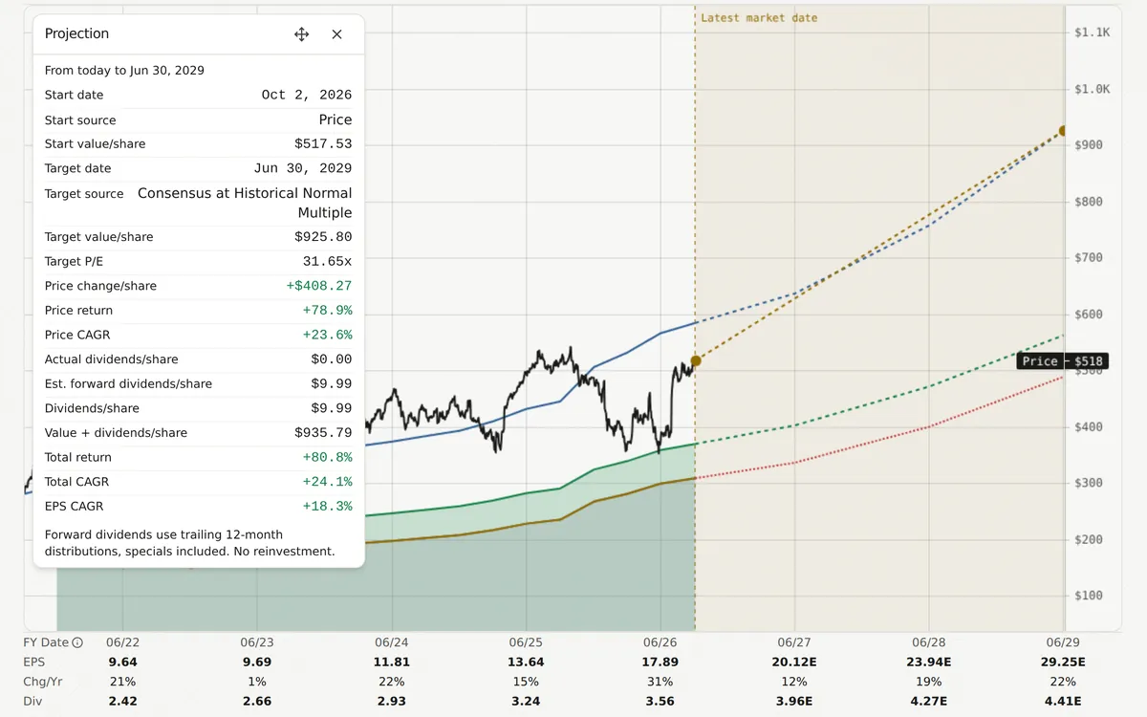The height and width of the screenshot is (717, 1147).
Task: Click the 06/29 fiscal year date
Action: [x=1063, y=642]
